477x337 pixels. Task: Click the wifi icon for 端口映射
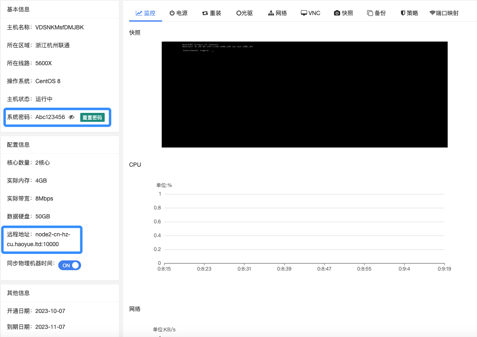click(x=432, y=13)
